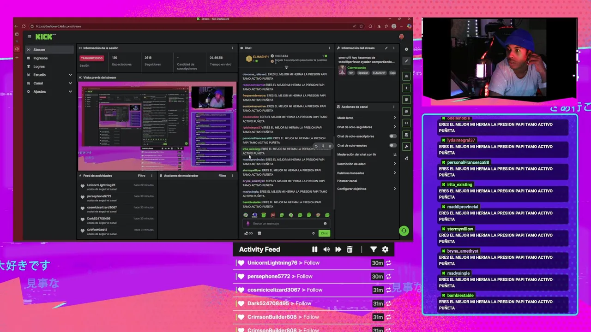The image size is (591, 332).
Task: Open the Stream page in sidebar
Action: click(49, 50)
